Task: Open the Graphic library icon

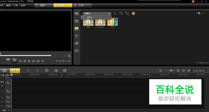Action: 77,43
